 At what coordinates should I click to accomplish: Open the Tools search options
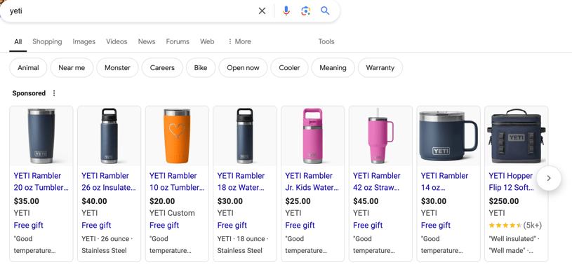coord(326,41)
